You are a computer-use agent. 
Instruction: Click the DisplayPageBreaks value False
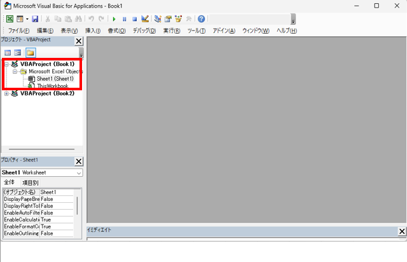click(57, 199)
